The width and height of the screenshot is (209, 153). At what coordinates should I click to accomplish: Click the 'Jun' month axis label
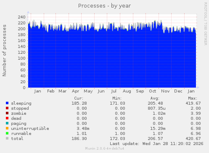101,91
